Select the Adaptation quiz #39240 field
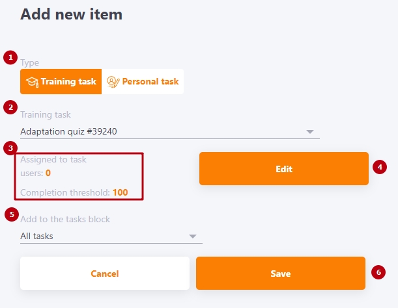This screenshot has height=308, width=398. 170,132
